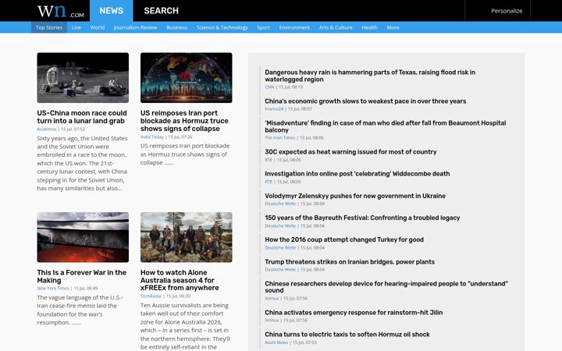Screen dimensions: 562x351
Task: Open the Sport category
Action: (264, 27)
